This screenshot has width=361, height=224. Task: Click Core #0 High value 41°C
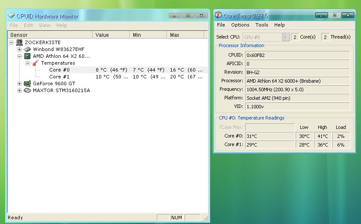(x=323, y=136)
